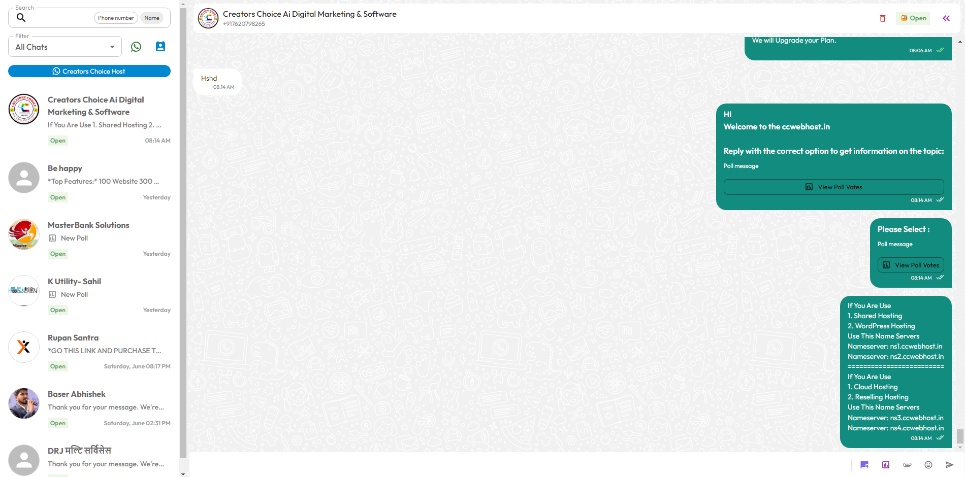Viewport: 965px width, 477px height.
Task: Click the poll icon in K Utility row
Action: [x=52, y=294]
